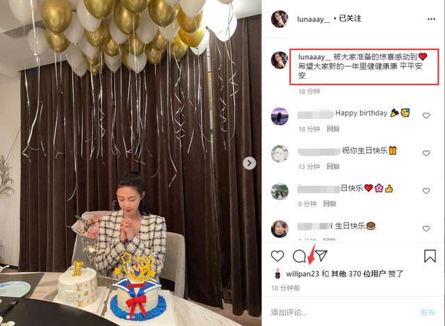445x326 pixels.
Task: Open the three-dot more options menu
Action: coord(431,19)
